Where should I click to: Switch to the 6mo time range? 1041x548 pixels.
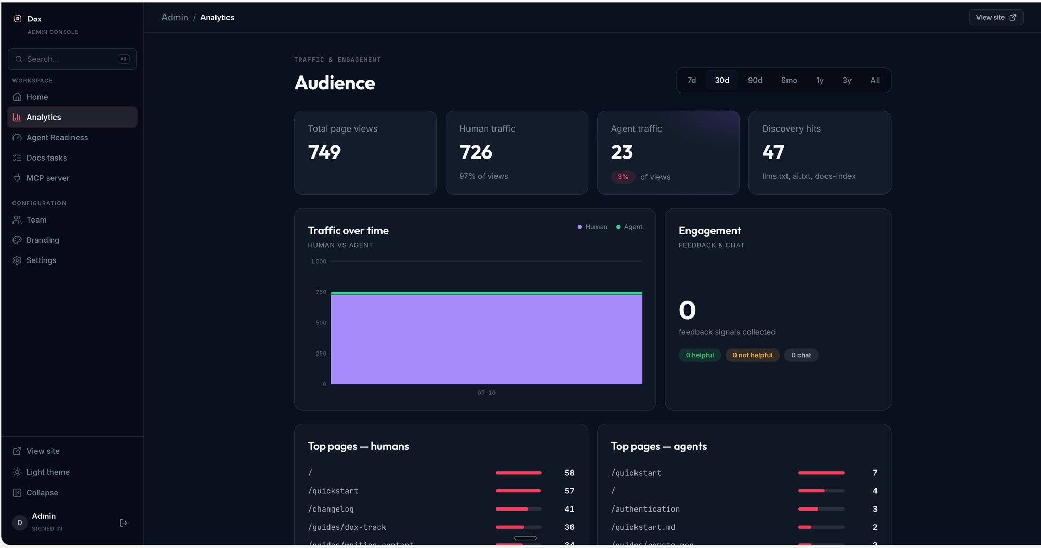[789, 80]
